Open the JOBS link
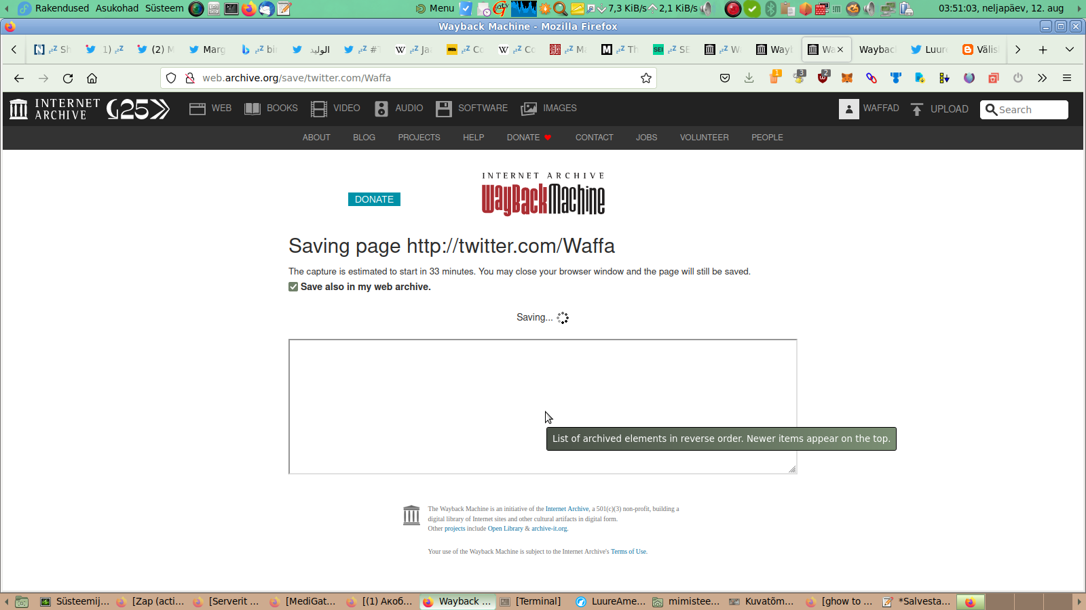 [x=646, y=138]
